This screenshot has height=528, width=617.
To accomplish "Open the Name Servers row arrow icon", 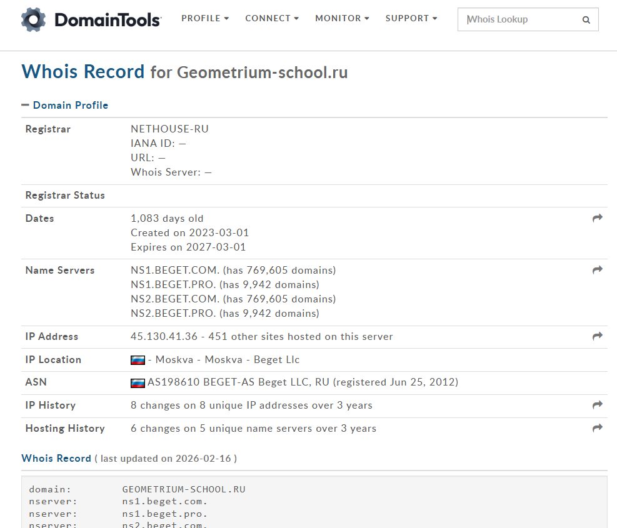I will [x=597, y=270].
